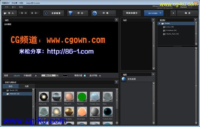Collapse the Models folder tree arrow
The image size is (200, 127).
159,23
